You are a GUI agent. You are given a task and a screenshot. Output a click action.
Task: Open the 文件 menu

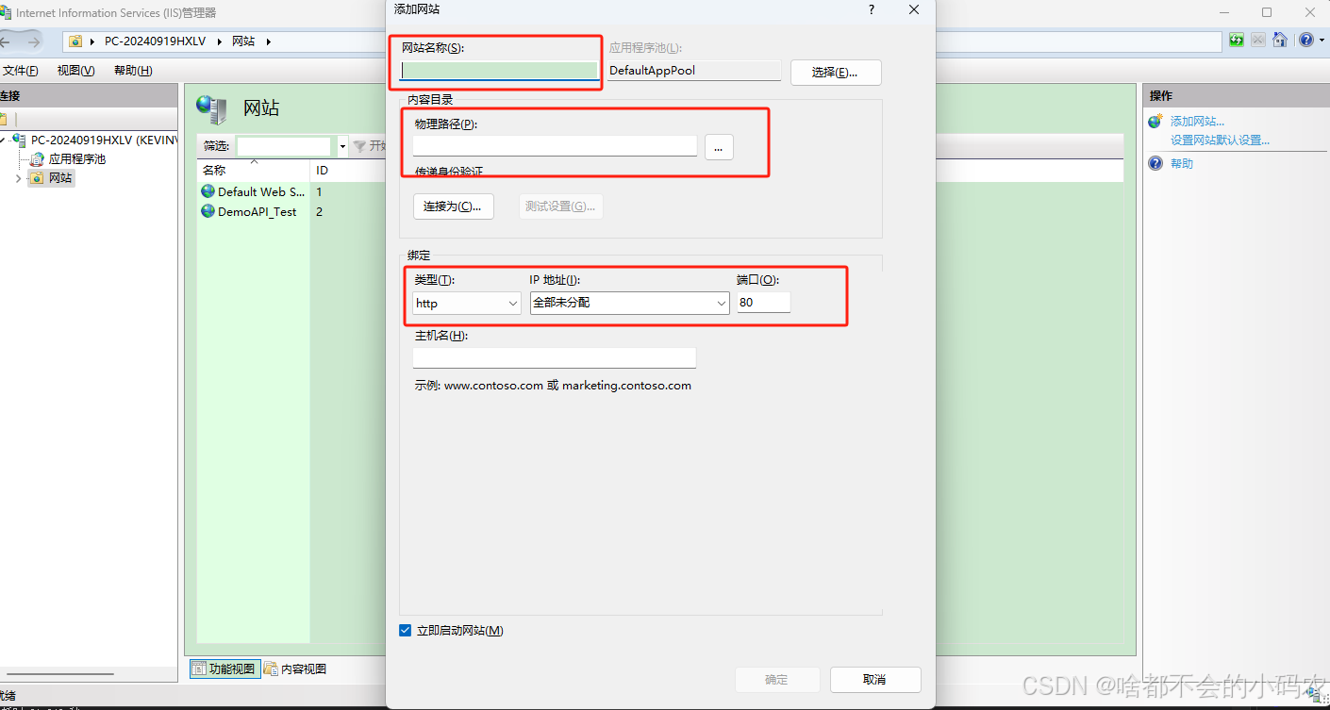pos(23,70)
